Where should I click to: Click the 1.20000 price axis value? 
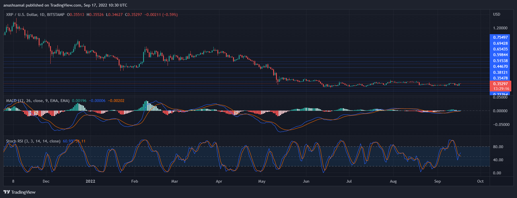[x=500, y=28]
